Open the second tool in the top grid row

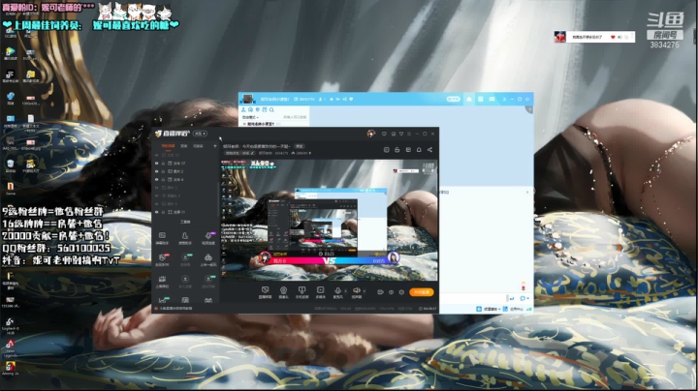click(x=185, y=235)
